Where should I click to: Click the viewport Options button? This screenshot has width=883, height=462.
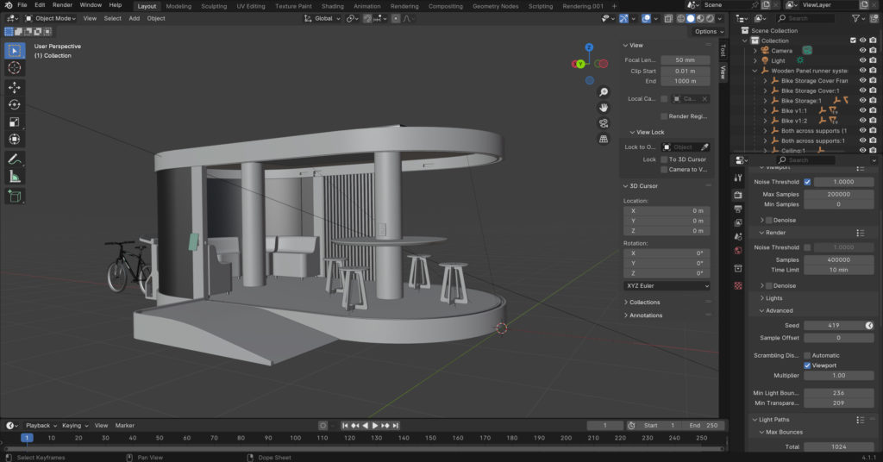click(705, 32)
